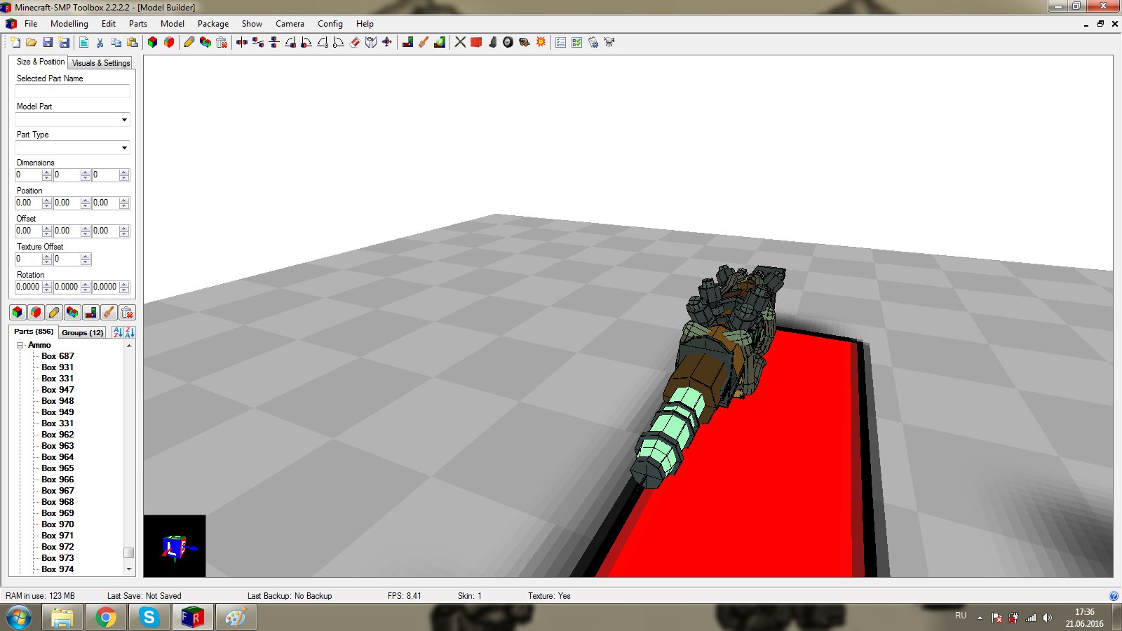
Task: Click the third Rotation spinner arrows
Action: [x=124, y=287]
